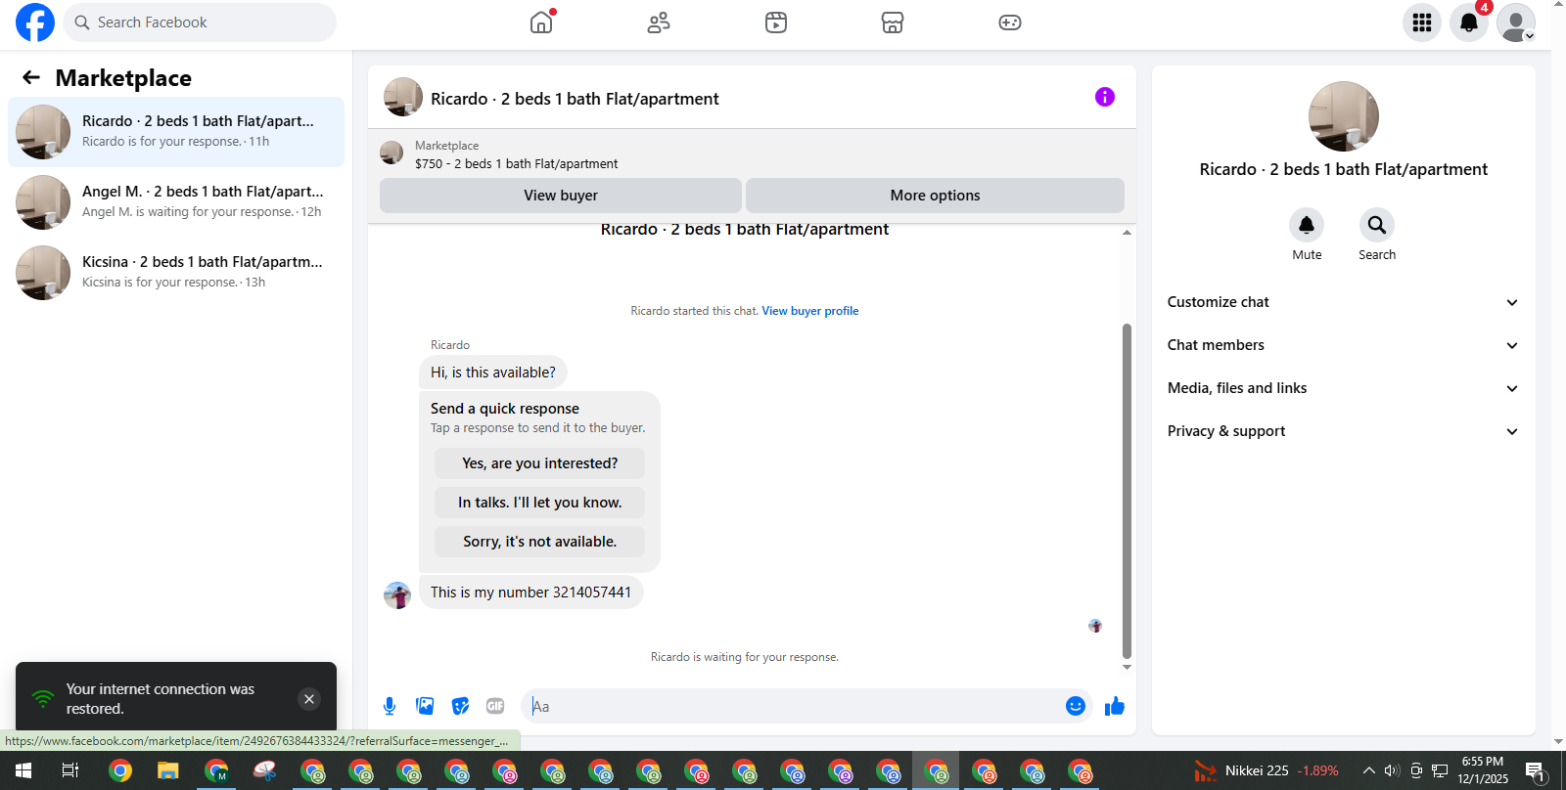
Task: Open the account profile menu
Action: pos(1516,22)
